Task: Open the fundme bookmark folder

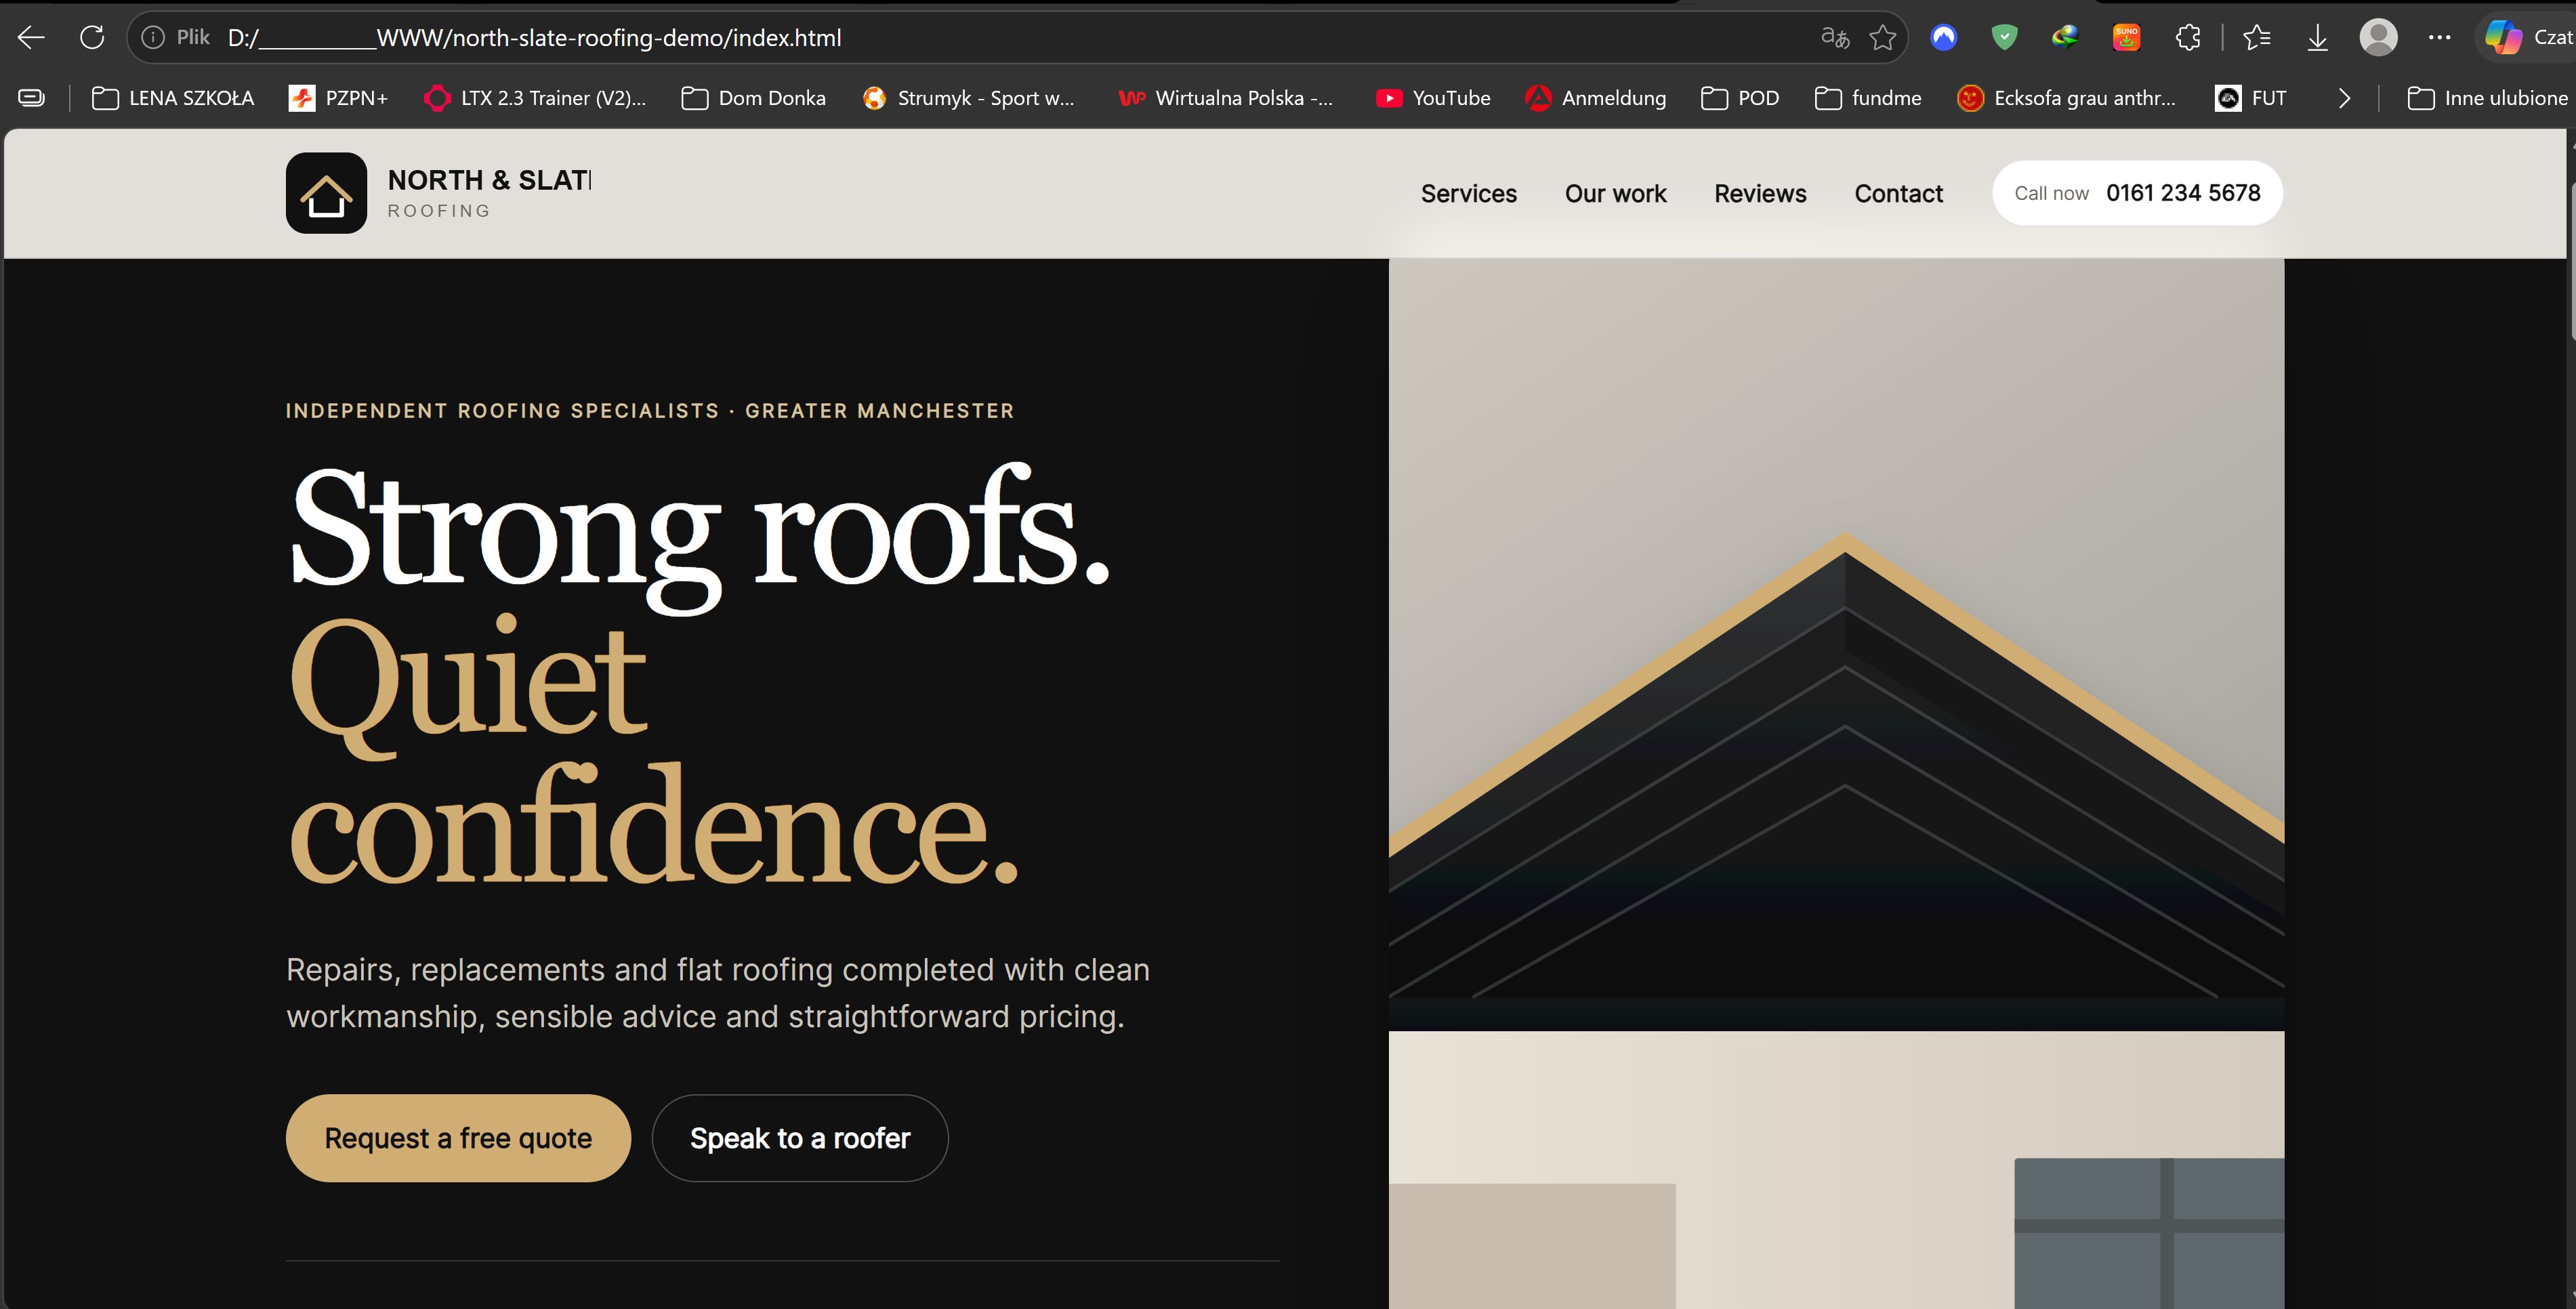Action: coord(1868,98)
